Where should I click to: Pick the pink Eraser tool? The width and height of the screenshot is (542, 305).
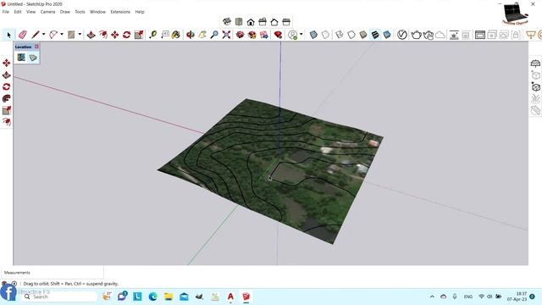[x=23, y=35]
